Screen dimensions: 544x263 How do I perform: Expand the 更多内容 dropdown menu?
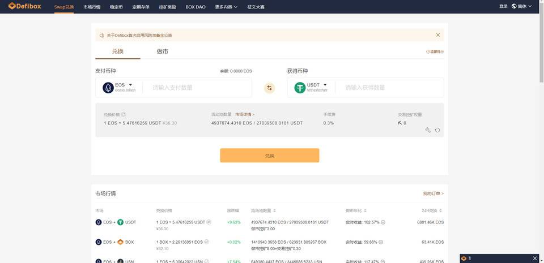pyautogui.click(x=226, y=7)
